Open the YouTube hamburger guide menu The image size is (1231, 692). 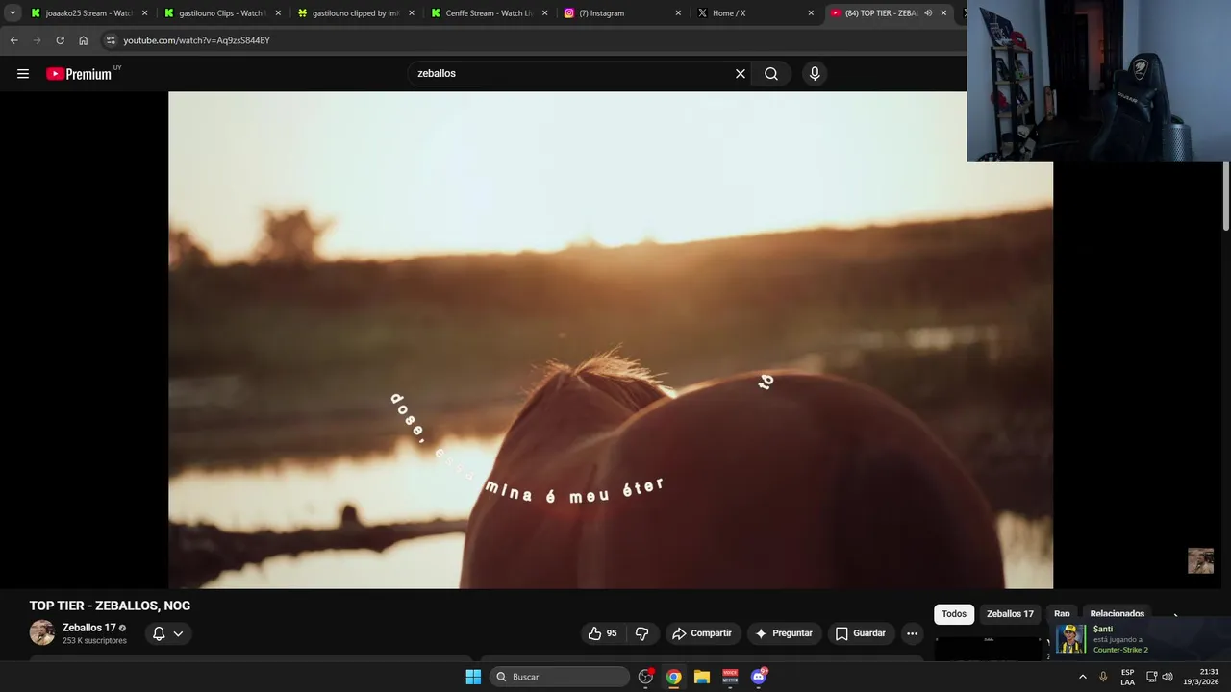click(x=23, y=74)
